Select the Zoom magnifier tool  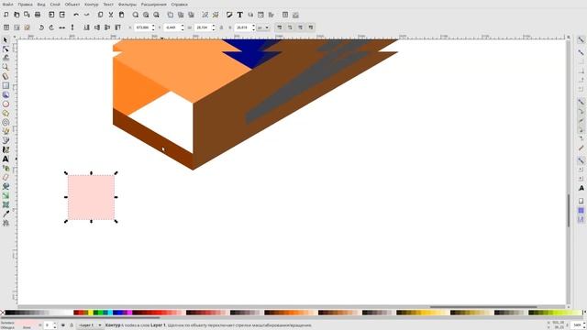pyautogui.click(x=6, y=67)
